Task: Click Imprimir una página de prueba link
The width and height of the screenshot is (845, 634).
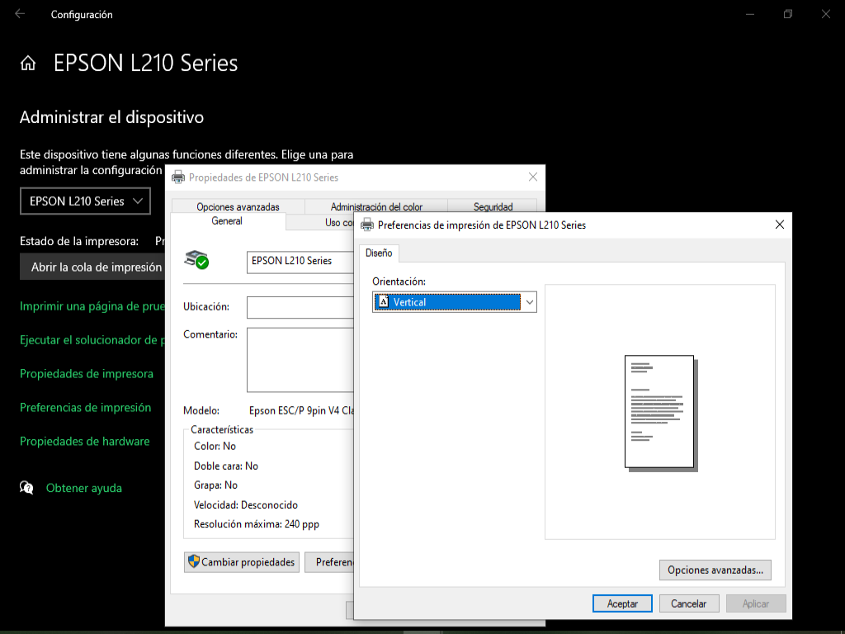Action: point(92,306)
